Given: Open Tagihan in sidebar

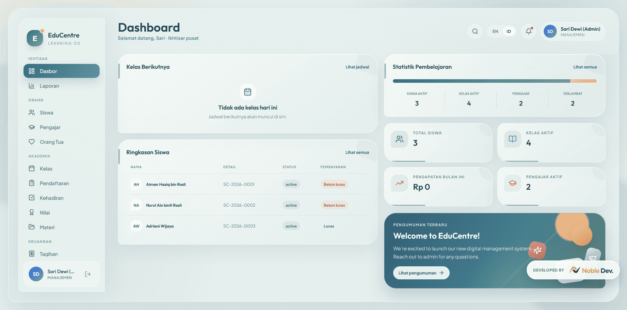Looking at the screenshot, I should pos(61,254).
